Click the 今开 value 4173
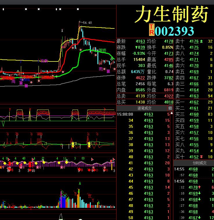 (169, 53)
